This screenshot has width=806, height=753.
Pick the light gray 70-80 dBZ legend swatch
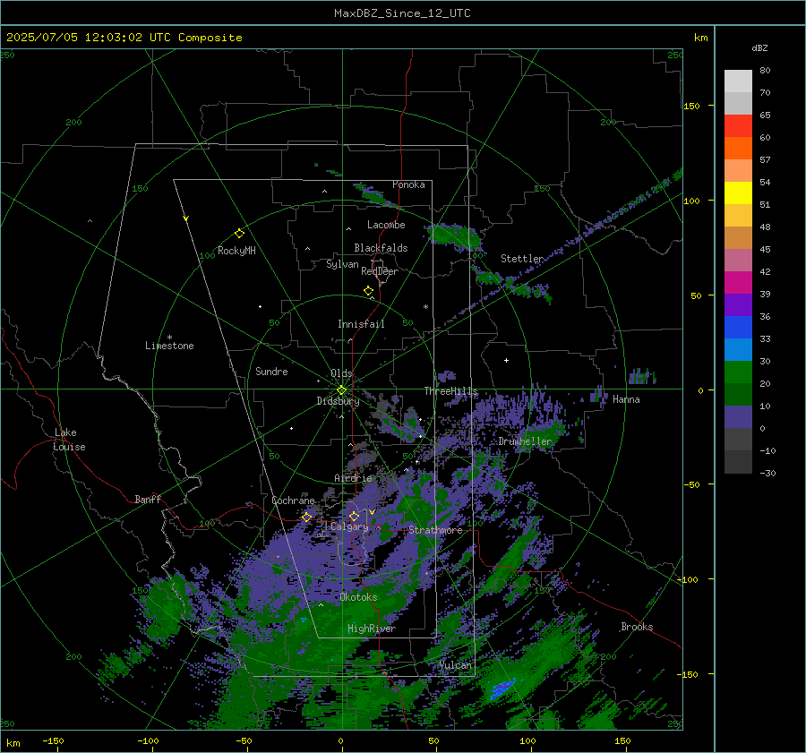coord(738,81)
